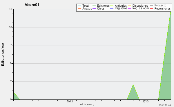Click the 2 y-axis tick label
The image size is (174, 107).
click(11, 81)
